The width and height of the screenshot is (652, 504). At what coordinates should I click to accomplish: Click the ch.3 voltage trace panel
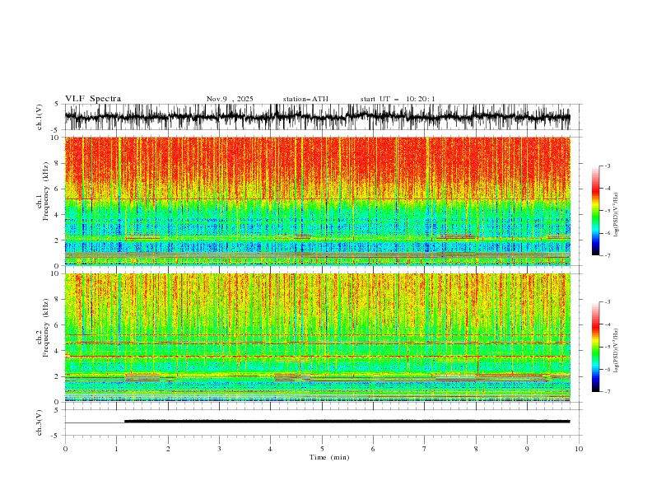[x=324, y=422]
